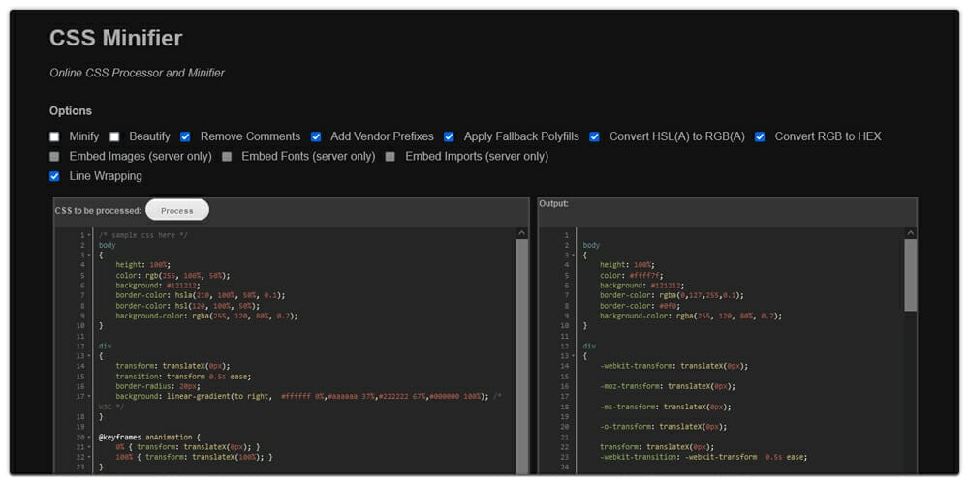
Task: Uncheck Convert HSL(A) to RGB(A)
Action: pyautogui.click(x=595, y=136)
